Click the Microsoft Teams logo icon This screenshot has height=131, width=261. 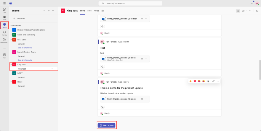11,3
